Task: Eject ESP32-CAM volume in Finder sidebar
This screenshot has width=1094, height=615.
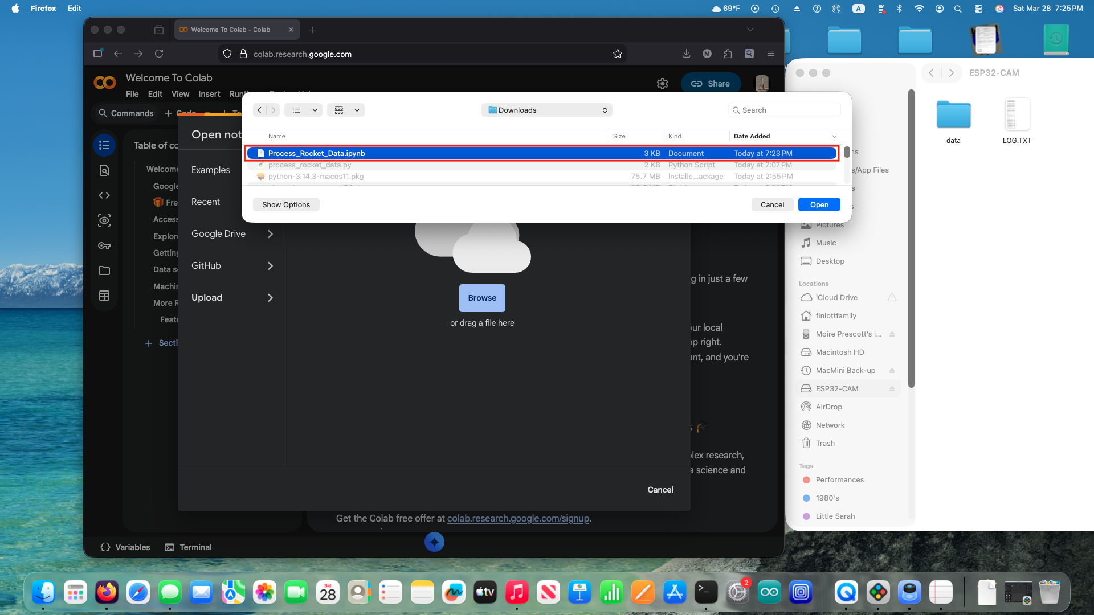Action: [x=892, y=389]
